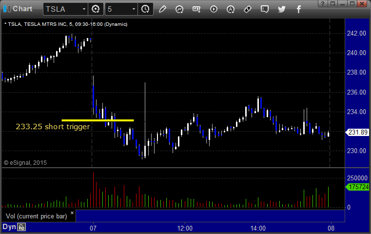371x234 pixels.
Task: Click the 242.00 price axis label
Action: point(356,33)
